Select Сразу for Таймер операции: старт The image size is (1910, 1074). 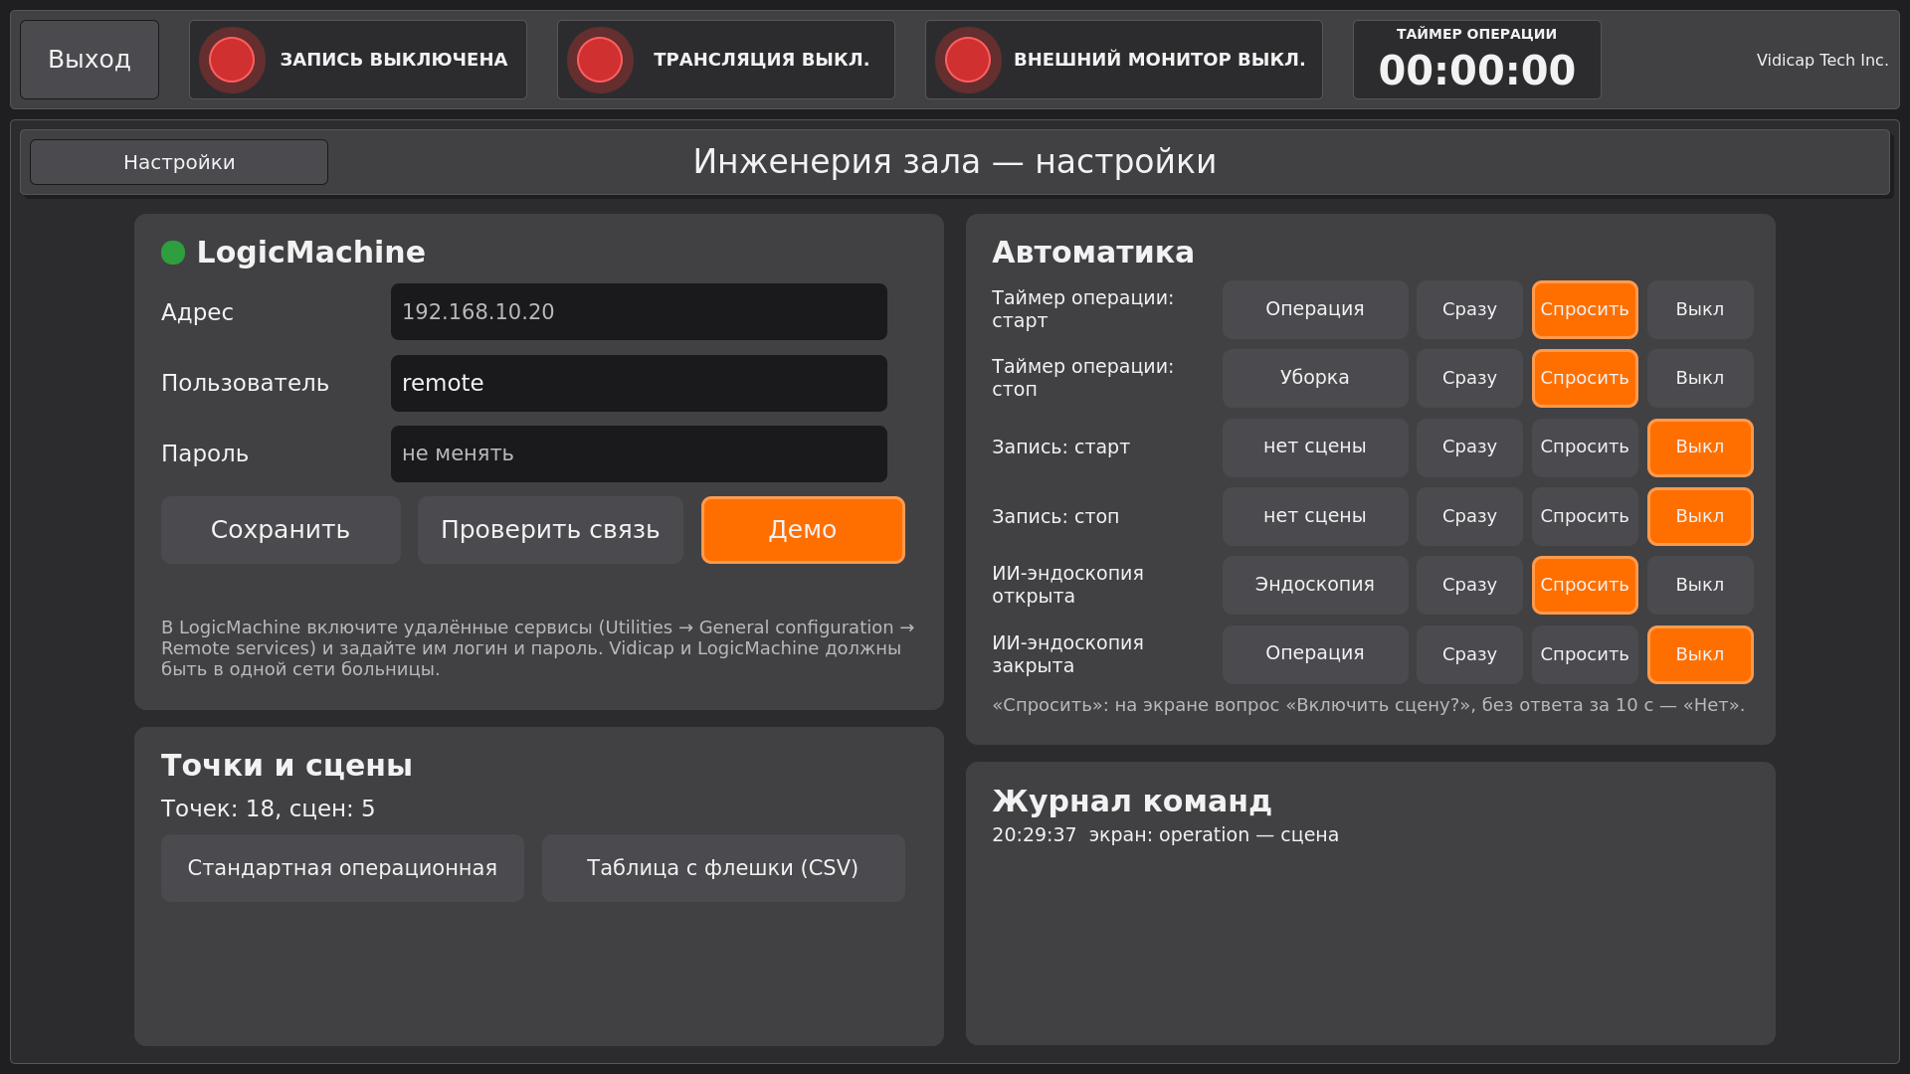[x=1469, y=309]
